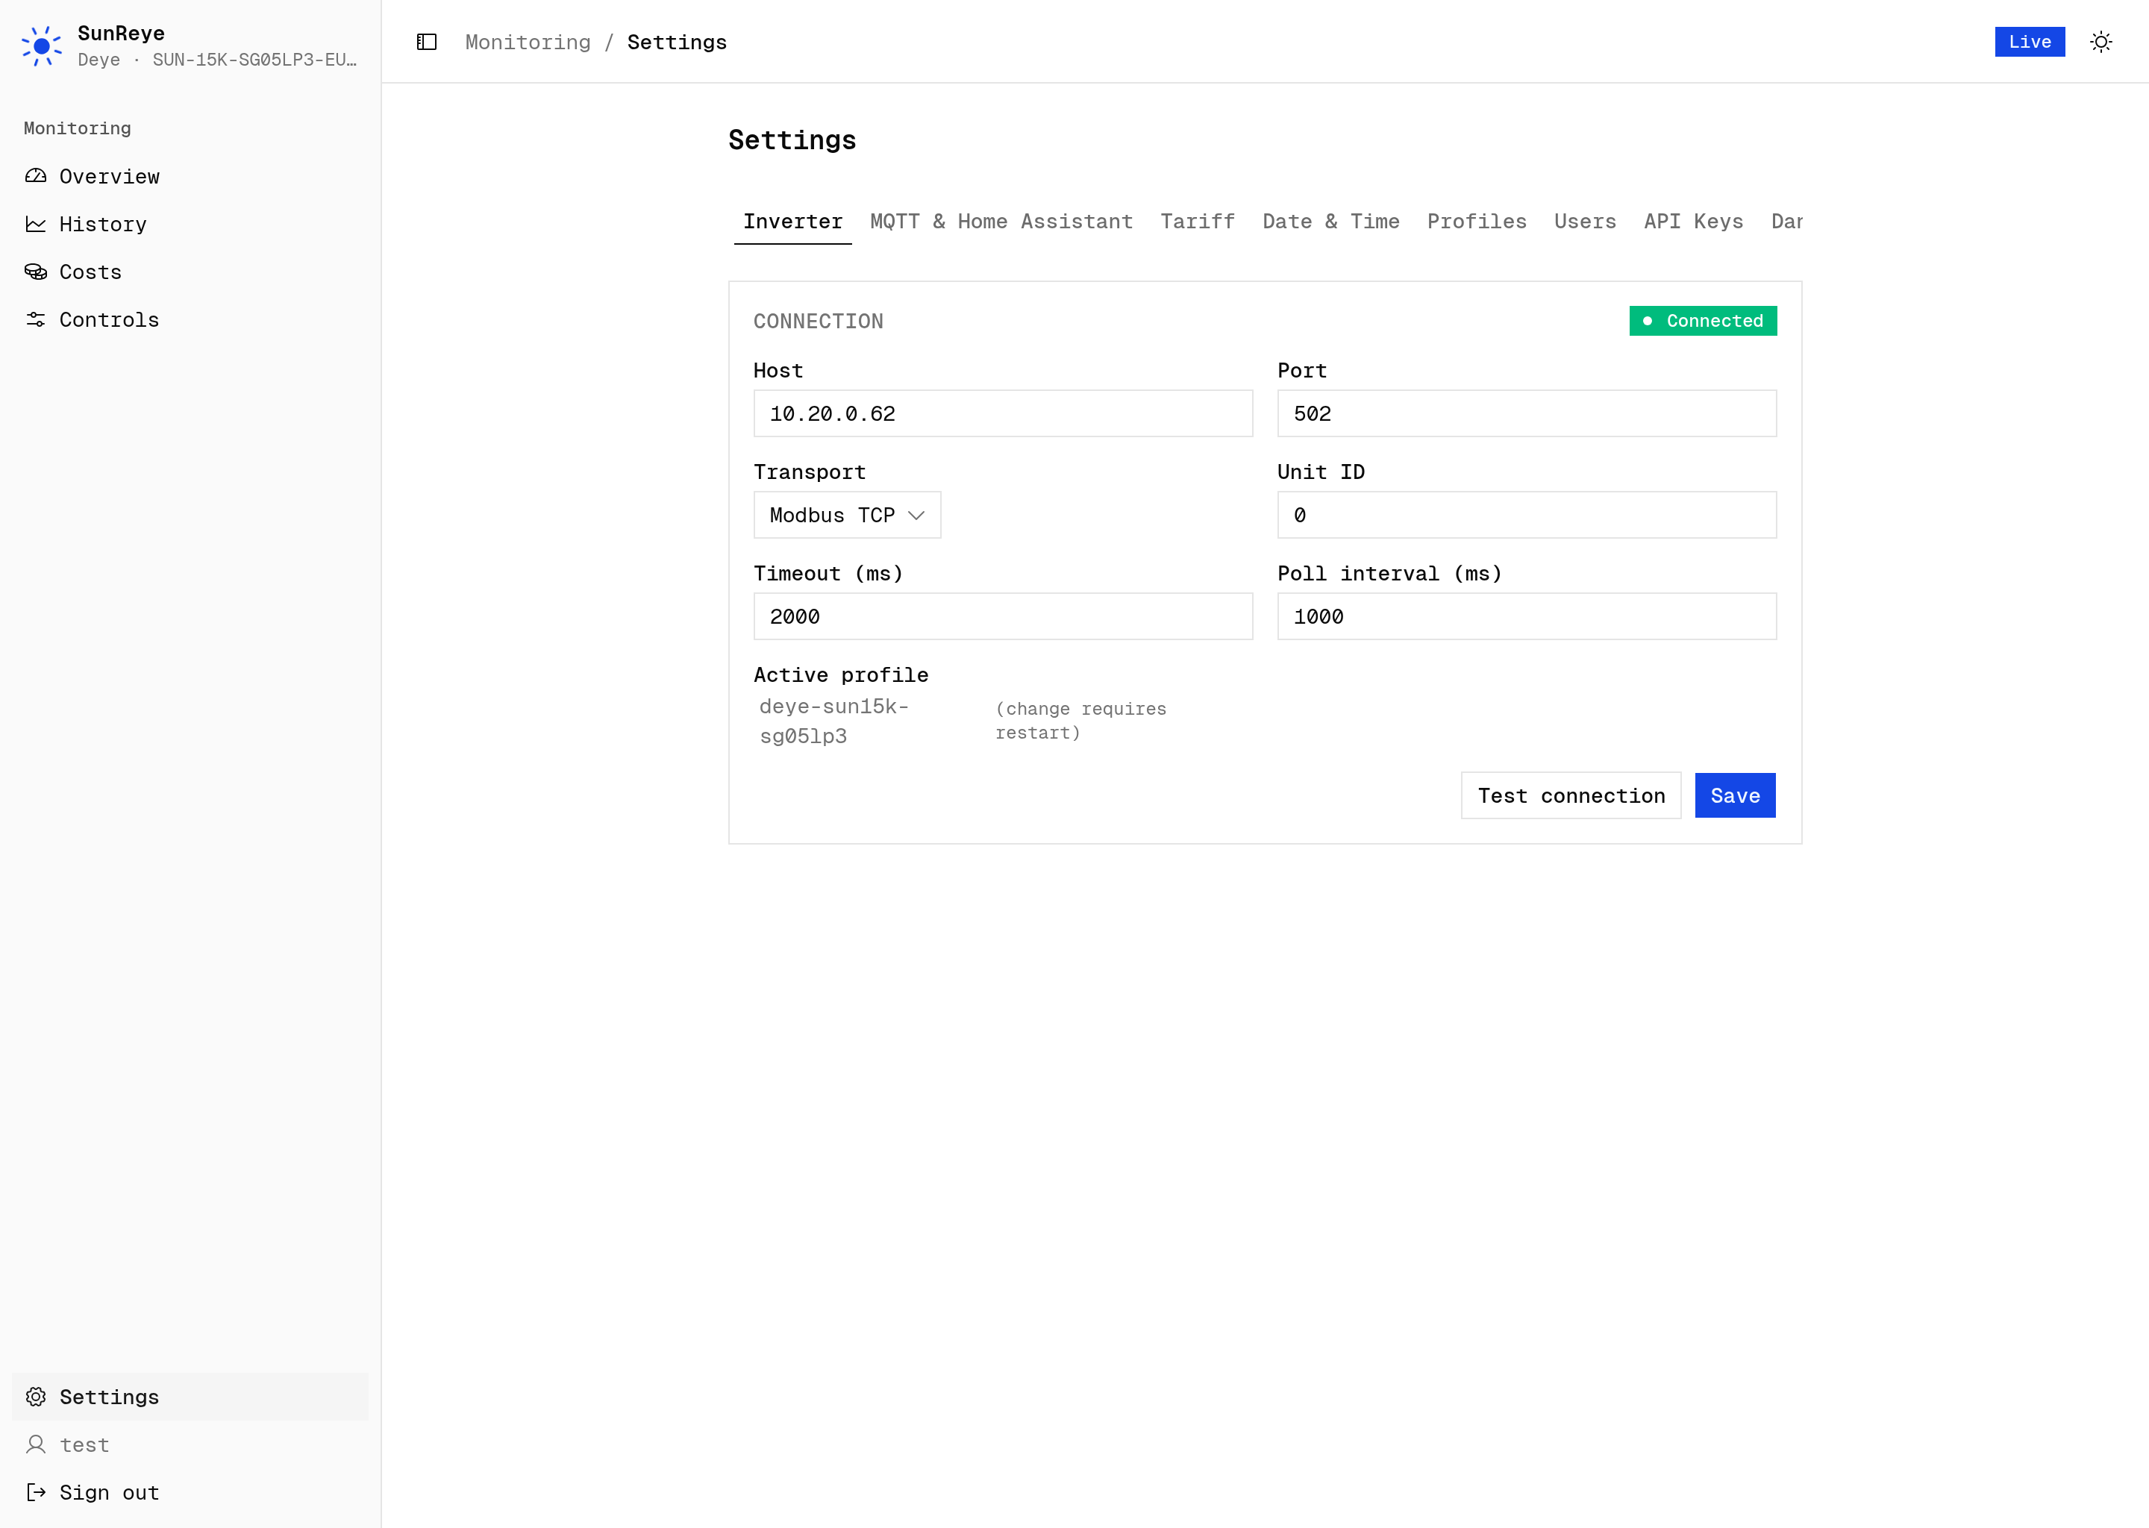The image size is (2149, 1528).
Task: Open Overview in the sidebar
Action: pyautogui.click(x=190, y=176)
